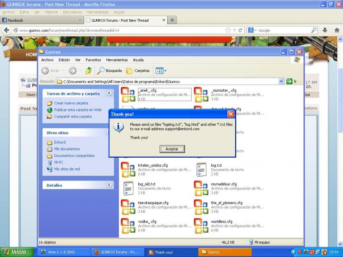This screenshot has height=257, width=343.
Task: Toggle the Carpetas folders pane
Action: [x=138, y=70]
